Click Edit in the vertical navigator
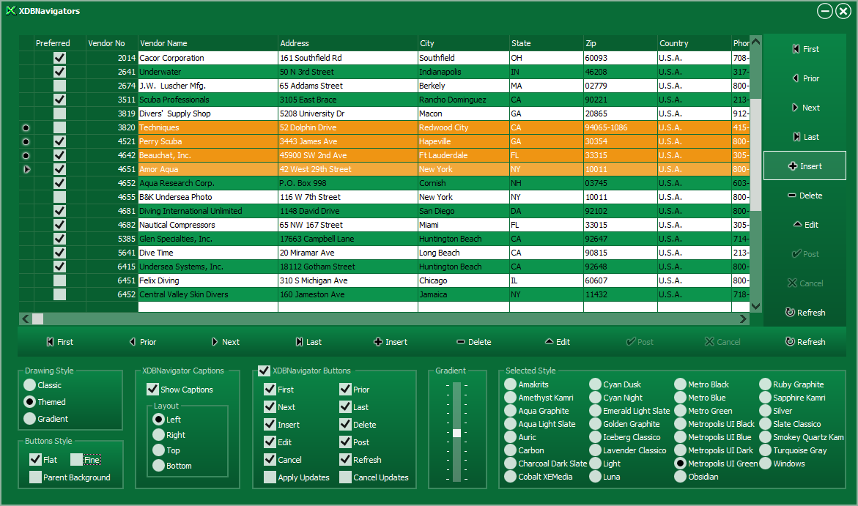Screen dimensions: 858x506 pos(805,225)
